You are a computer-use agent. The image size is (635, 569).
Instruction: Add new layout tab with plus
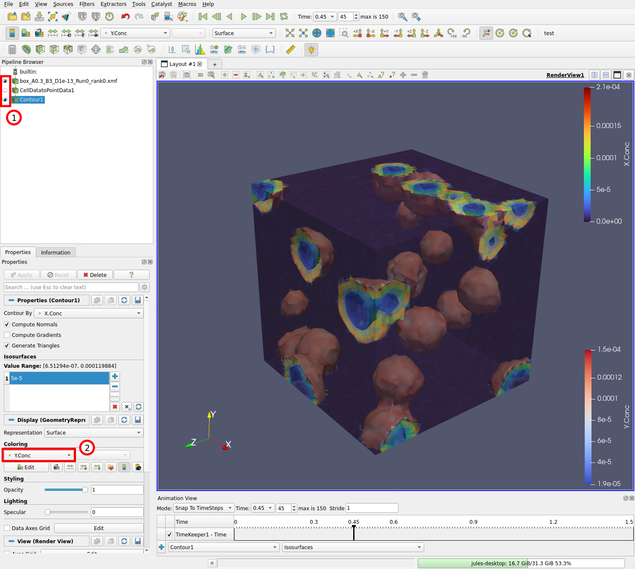215,64
